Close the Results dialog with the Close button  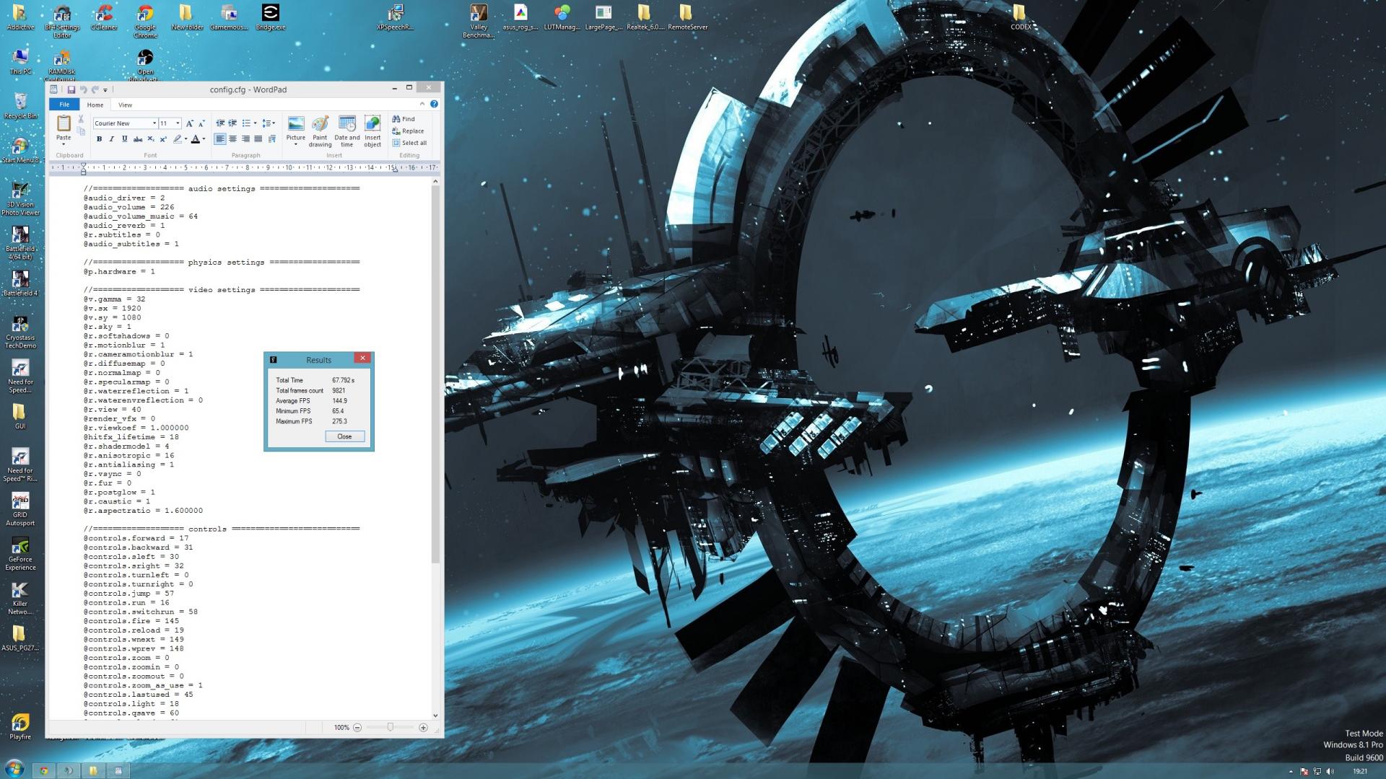coord(344,436)
